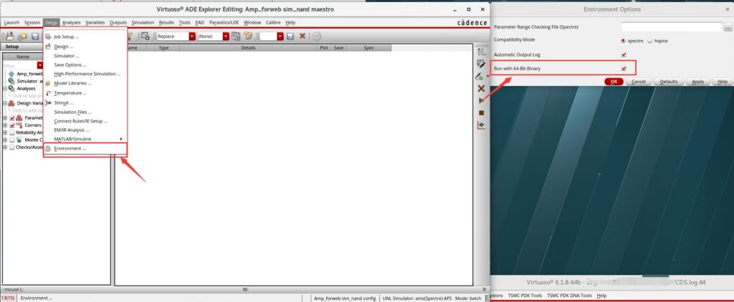Click the Simulator row icon in setup tree
Viewport: 734px width, 302px height.
click(x=11, y=82)
